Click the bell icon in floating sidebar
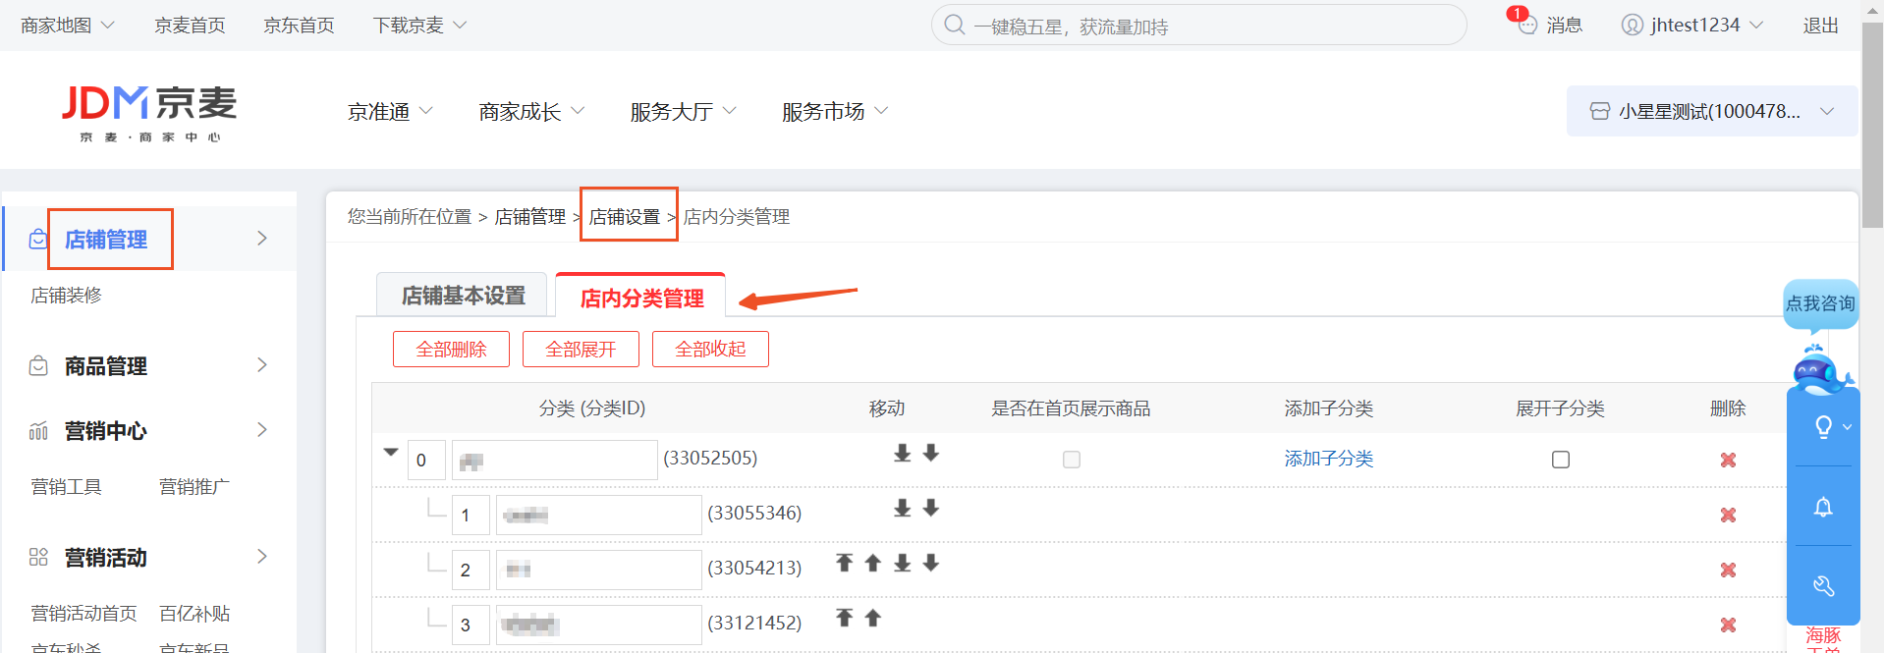The width and height of the screenshot is (1884, 653). coord(1822,507)
